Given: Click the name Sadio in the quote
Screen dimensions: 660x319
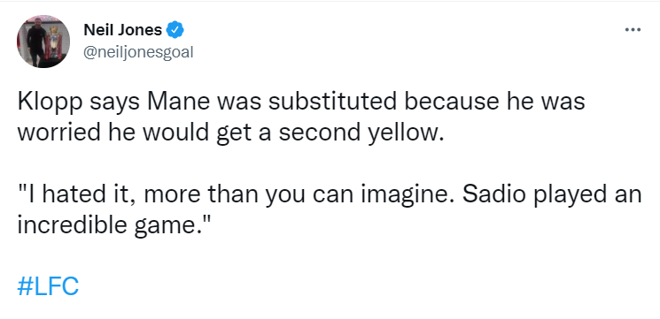Looking at the screenshot, I should click(x=508, y=194).
